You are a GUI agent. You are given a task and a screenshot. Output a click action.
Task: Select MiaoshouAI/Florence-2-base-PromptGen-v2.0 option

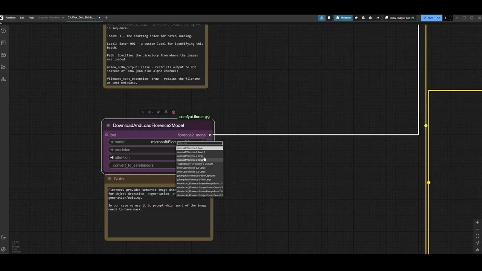pos(200,191)
